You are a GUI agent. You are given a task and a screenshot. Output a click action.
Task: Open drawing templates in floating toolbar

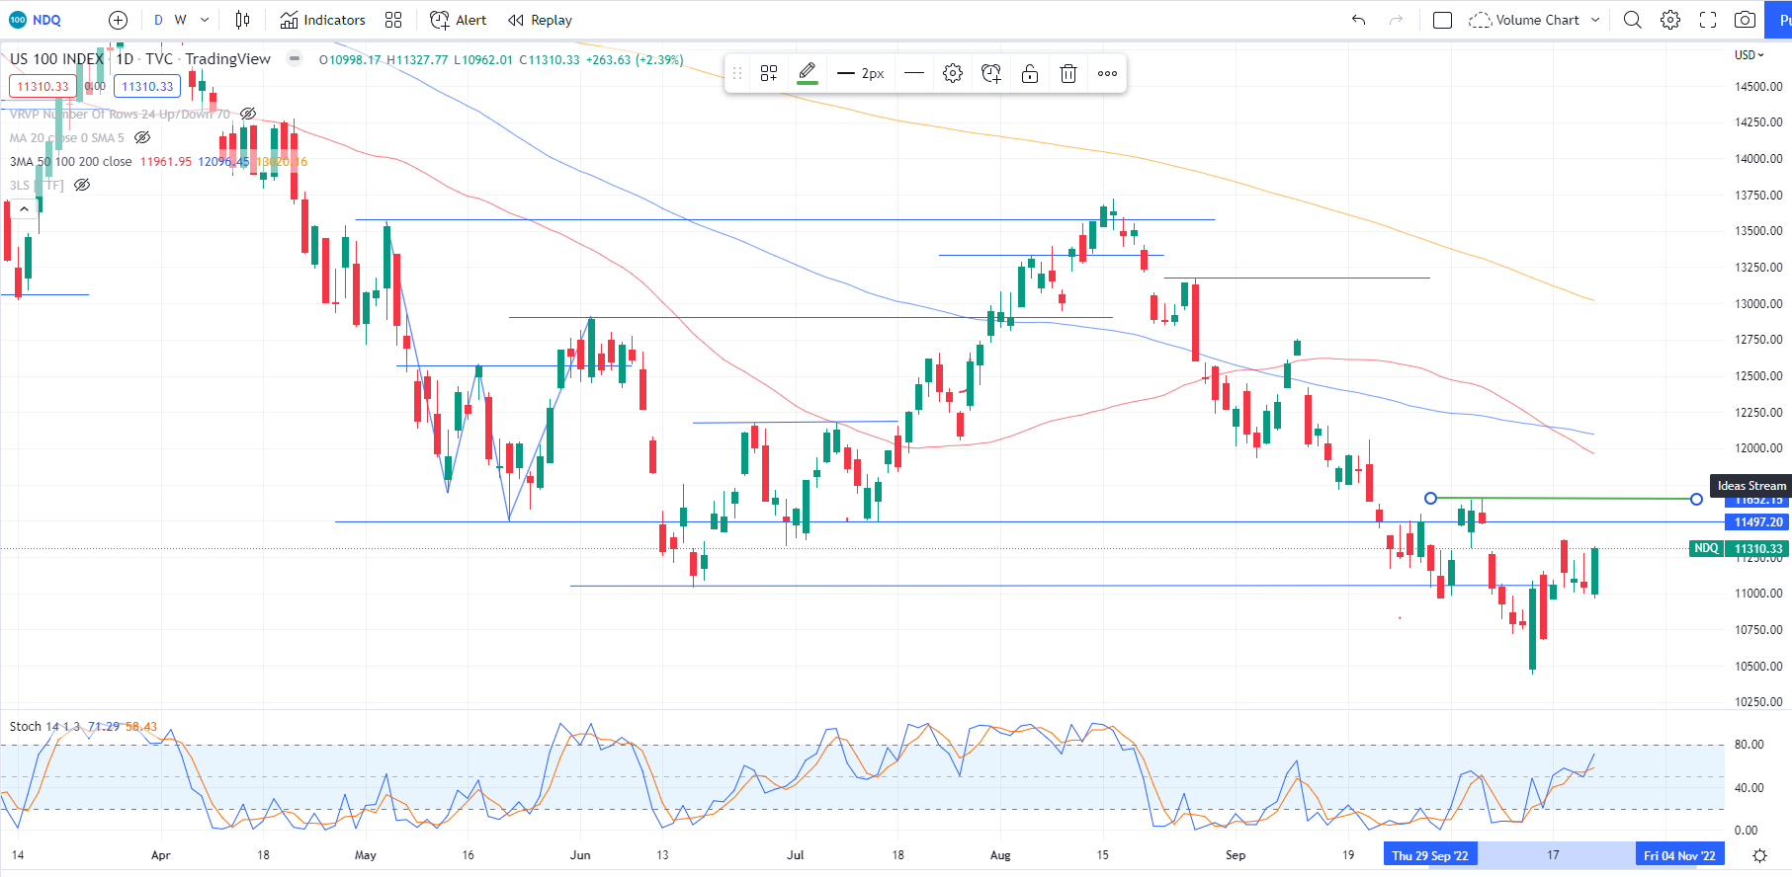[x=769, y=73]
